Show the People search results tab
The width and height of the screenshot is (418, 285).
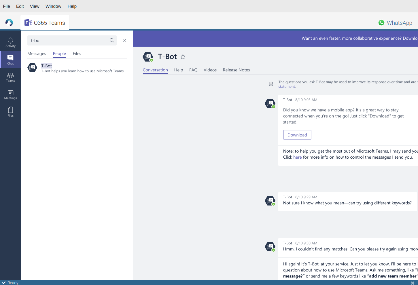[59, 54]
